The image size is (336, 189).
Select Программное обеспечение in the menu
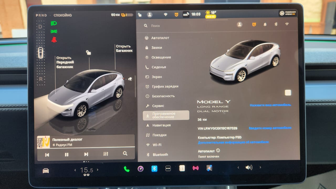(x=166, y=115)
